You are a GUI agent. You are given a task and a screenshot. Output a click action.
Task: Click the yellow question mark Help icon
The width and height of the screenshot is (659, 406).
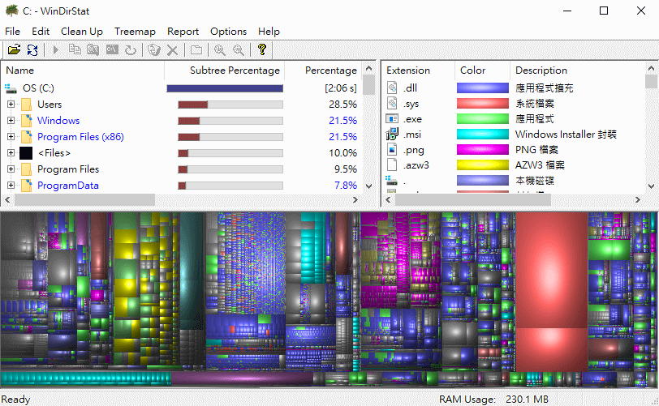click(262, 49)
